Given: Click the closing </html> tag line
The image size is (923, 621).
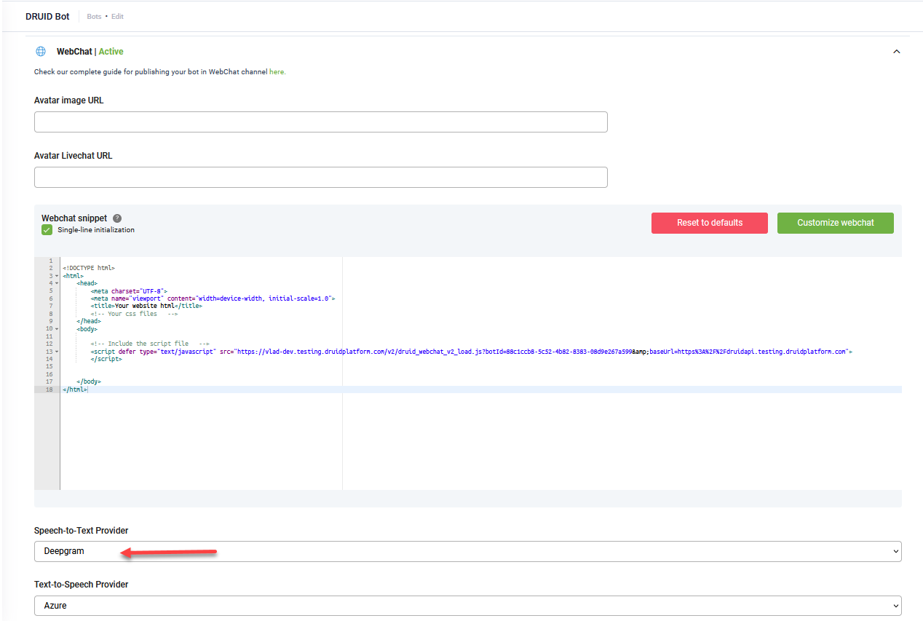Looking at the screenshot, I should click(x=75, y=389).
